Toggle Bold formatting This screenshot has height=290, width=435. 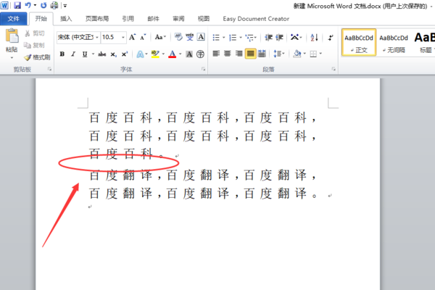(x=62, y=54)
